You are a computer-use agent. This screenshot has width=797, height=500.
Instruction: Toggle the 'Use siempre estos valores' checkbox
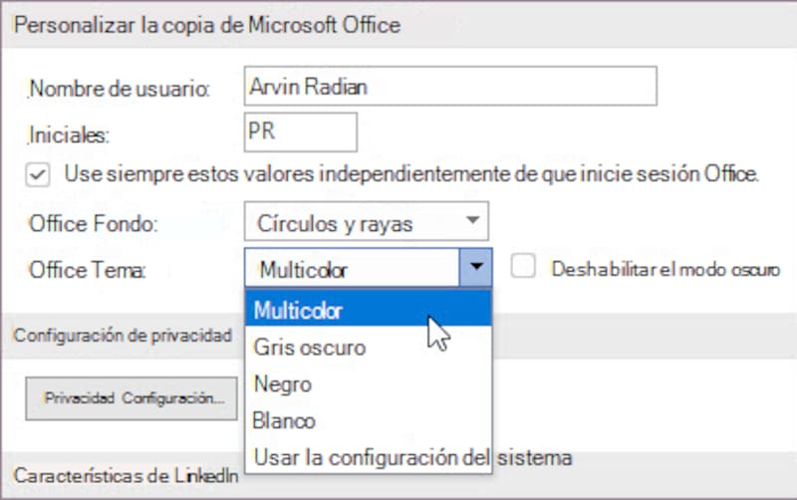coord(38,174)
